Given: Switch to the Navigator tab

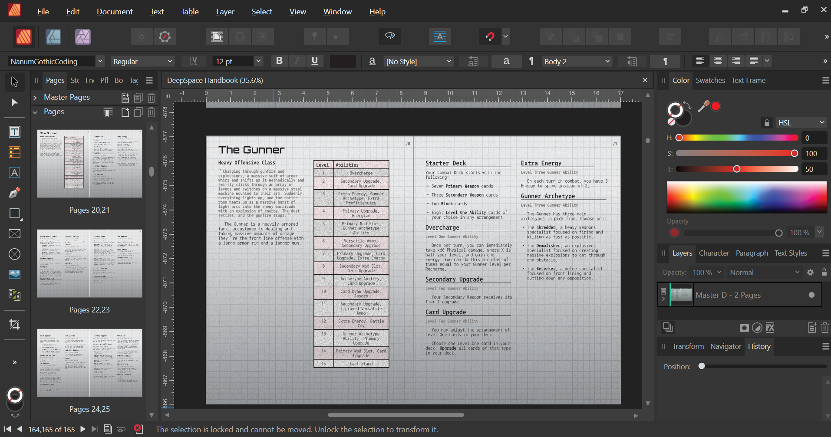Looking at the screenshot, I should pos(725,346).
